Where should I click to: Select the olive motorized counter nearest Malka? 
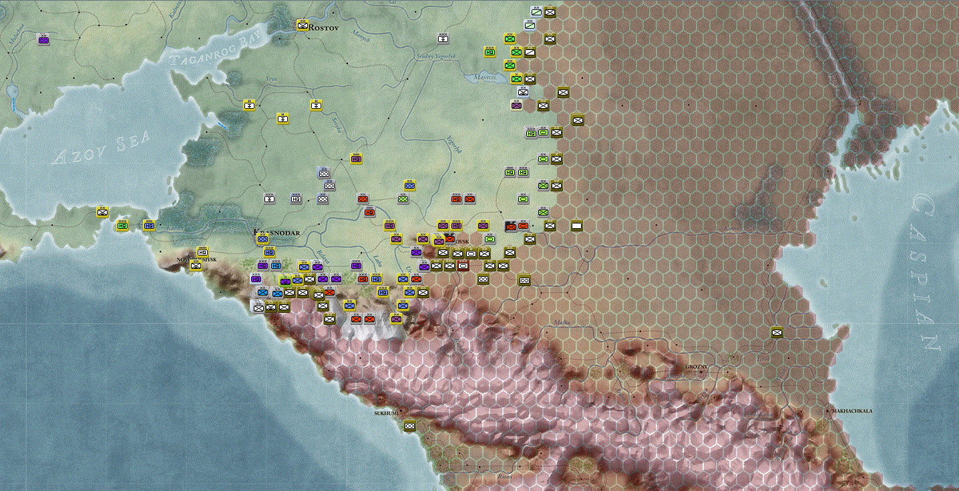pyautogui.click(x=524, y=280)
